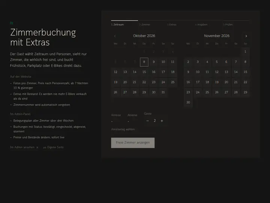Click Abreise date field
This screenshot has width=270, height=203.
pos(132,118)
